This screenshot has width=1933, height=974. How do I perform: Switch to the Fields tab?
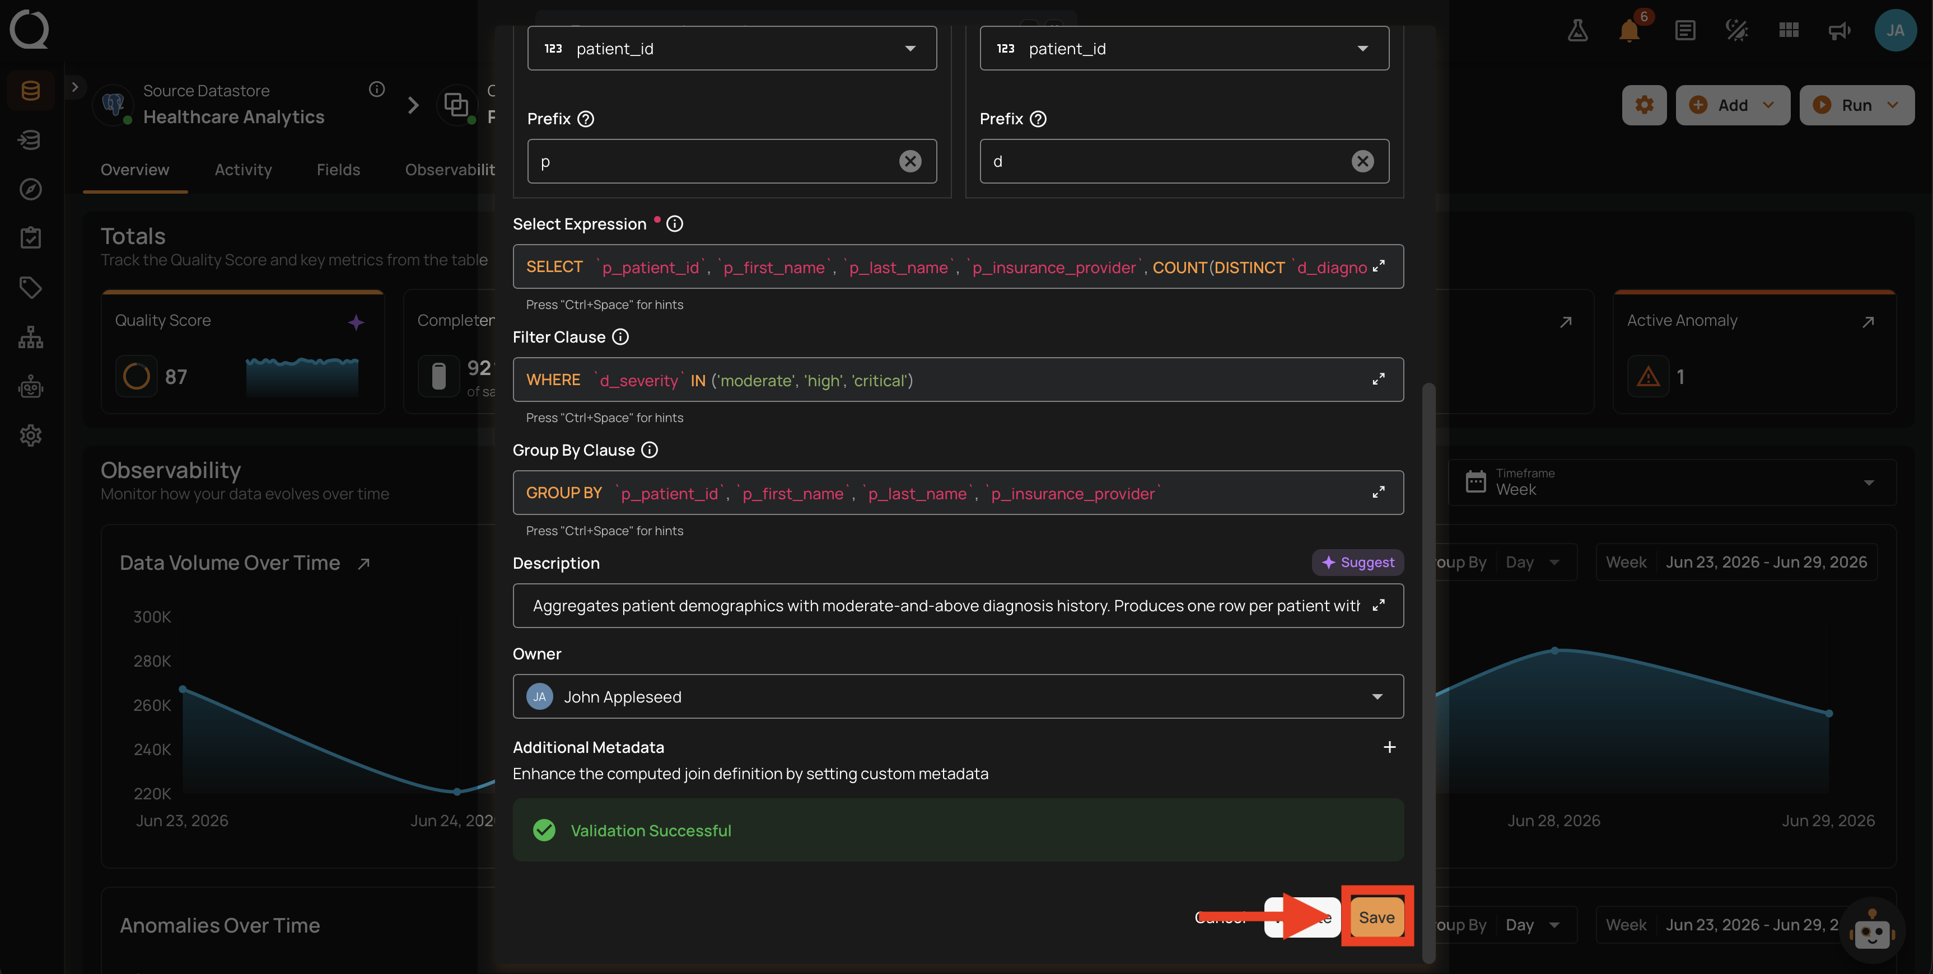(x=338, y=170)
